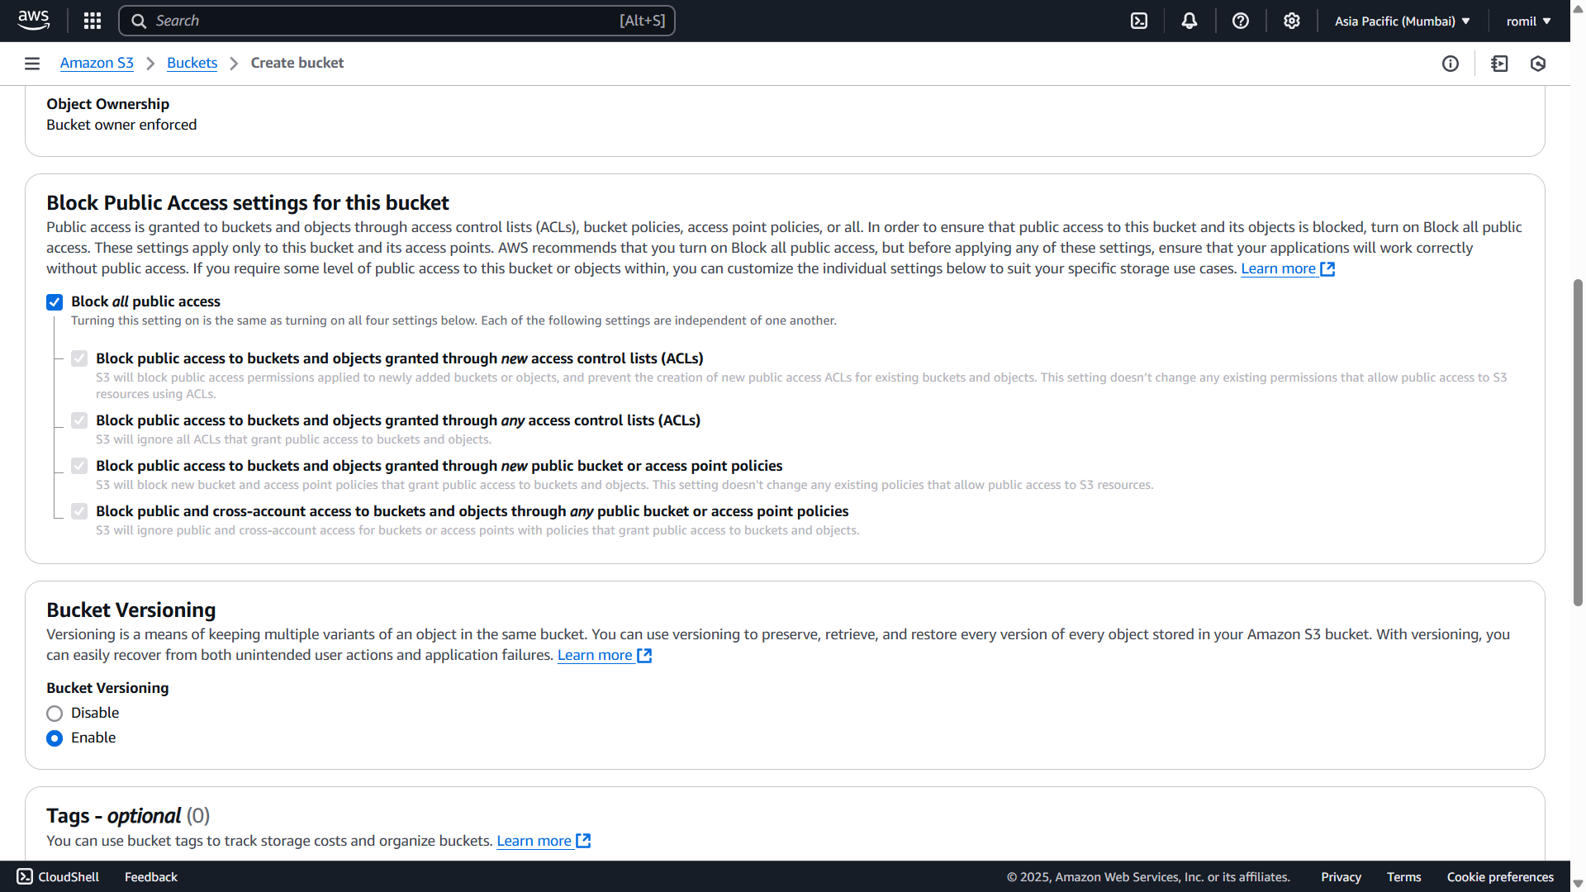This screenshot has height=892, width=1586.
Task: Open the Services grid menu
Action: 93,21
